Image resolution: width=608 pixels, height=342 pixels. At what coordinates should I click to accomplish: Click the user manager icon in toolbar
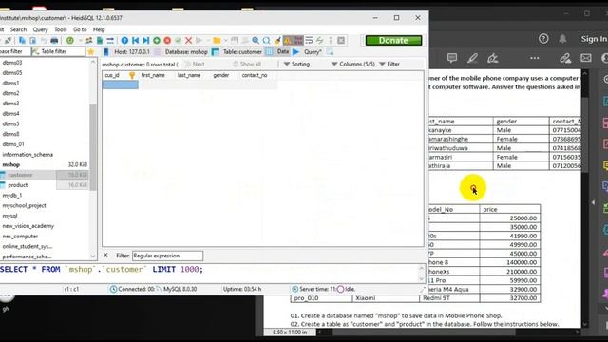coord(89,40)
